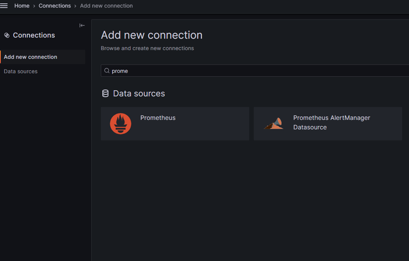This screenshot has height=261, width=409.
Task: Choose the Prometheus data source title
Action: [x=158, y=118]
